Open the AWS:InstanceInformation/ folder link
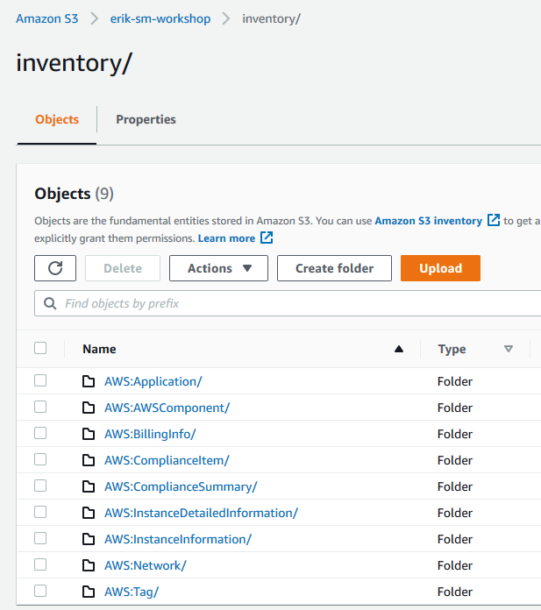 178,539
